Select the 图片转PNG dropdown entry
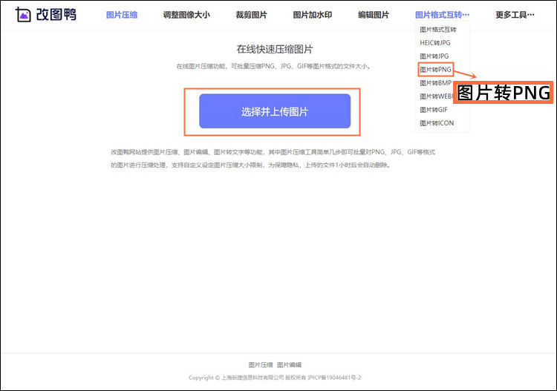 click(435, 70)
